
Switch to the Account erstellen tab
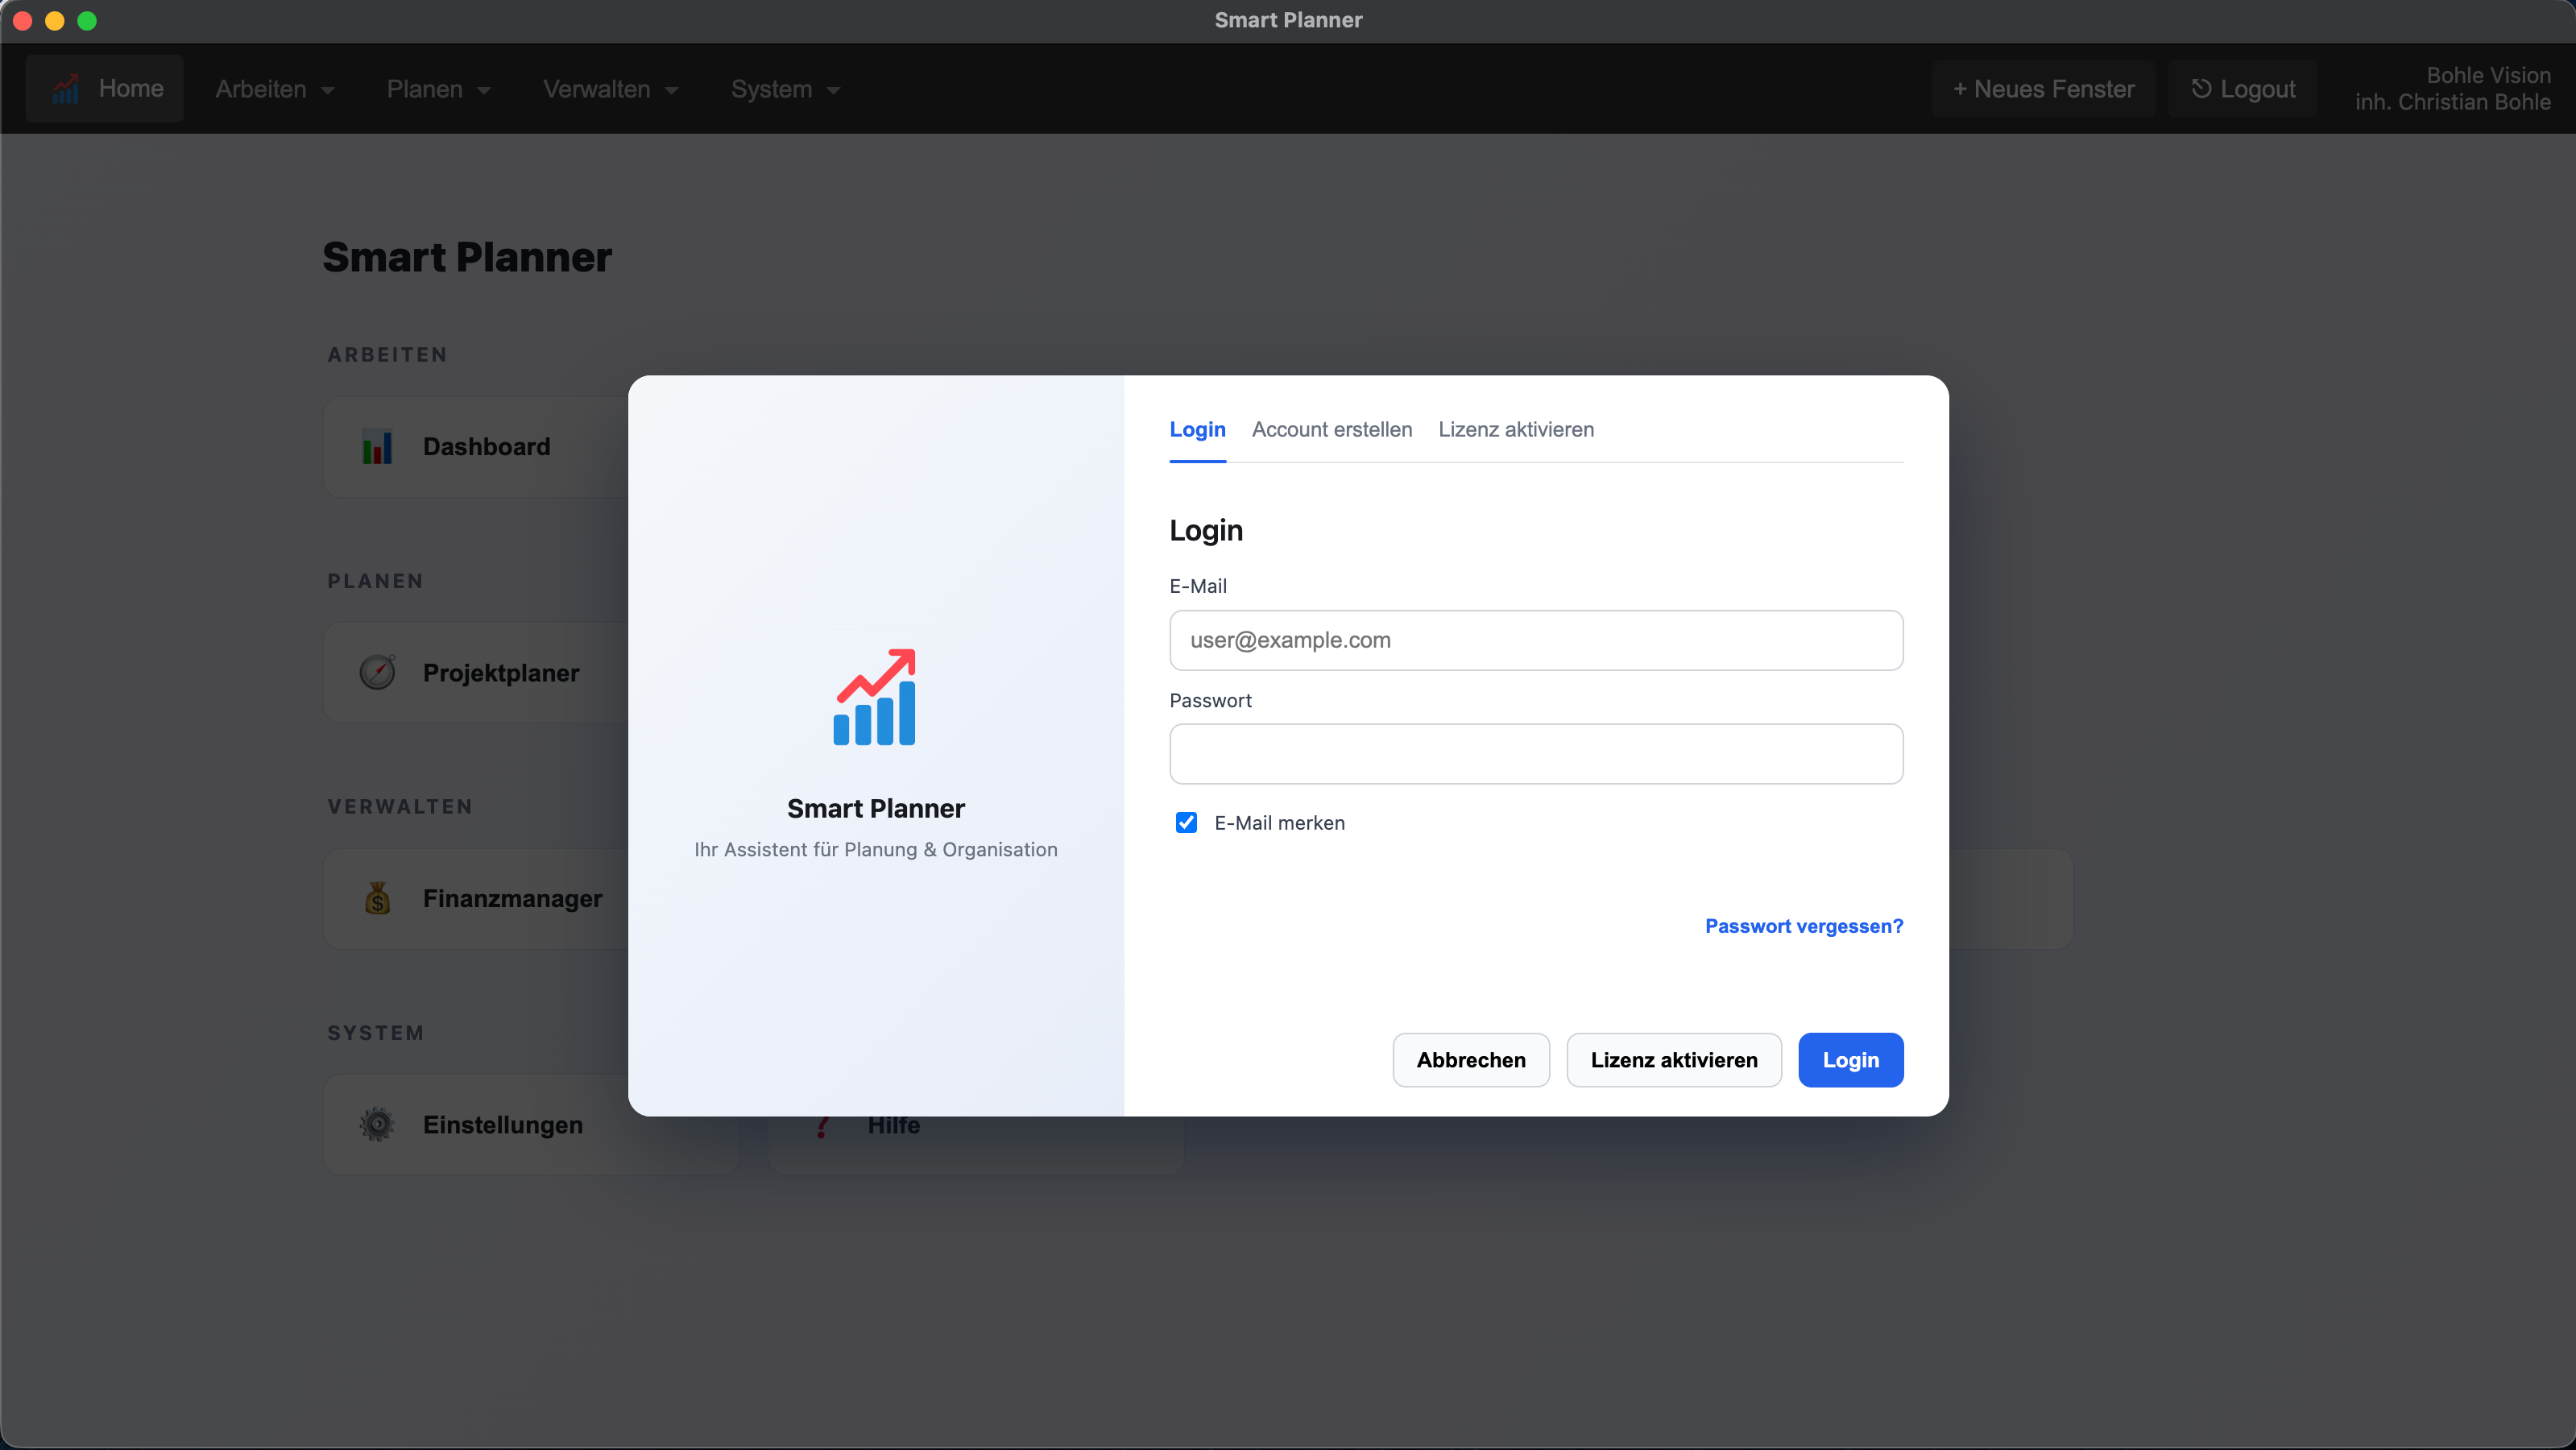(x=1331, y=429)
